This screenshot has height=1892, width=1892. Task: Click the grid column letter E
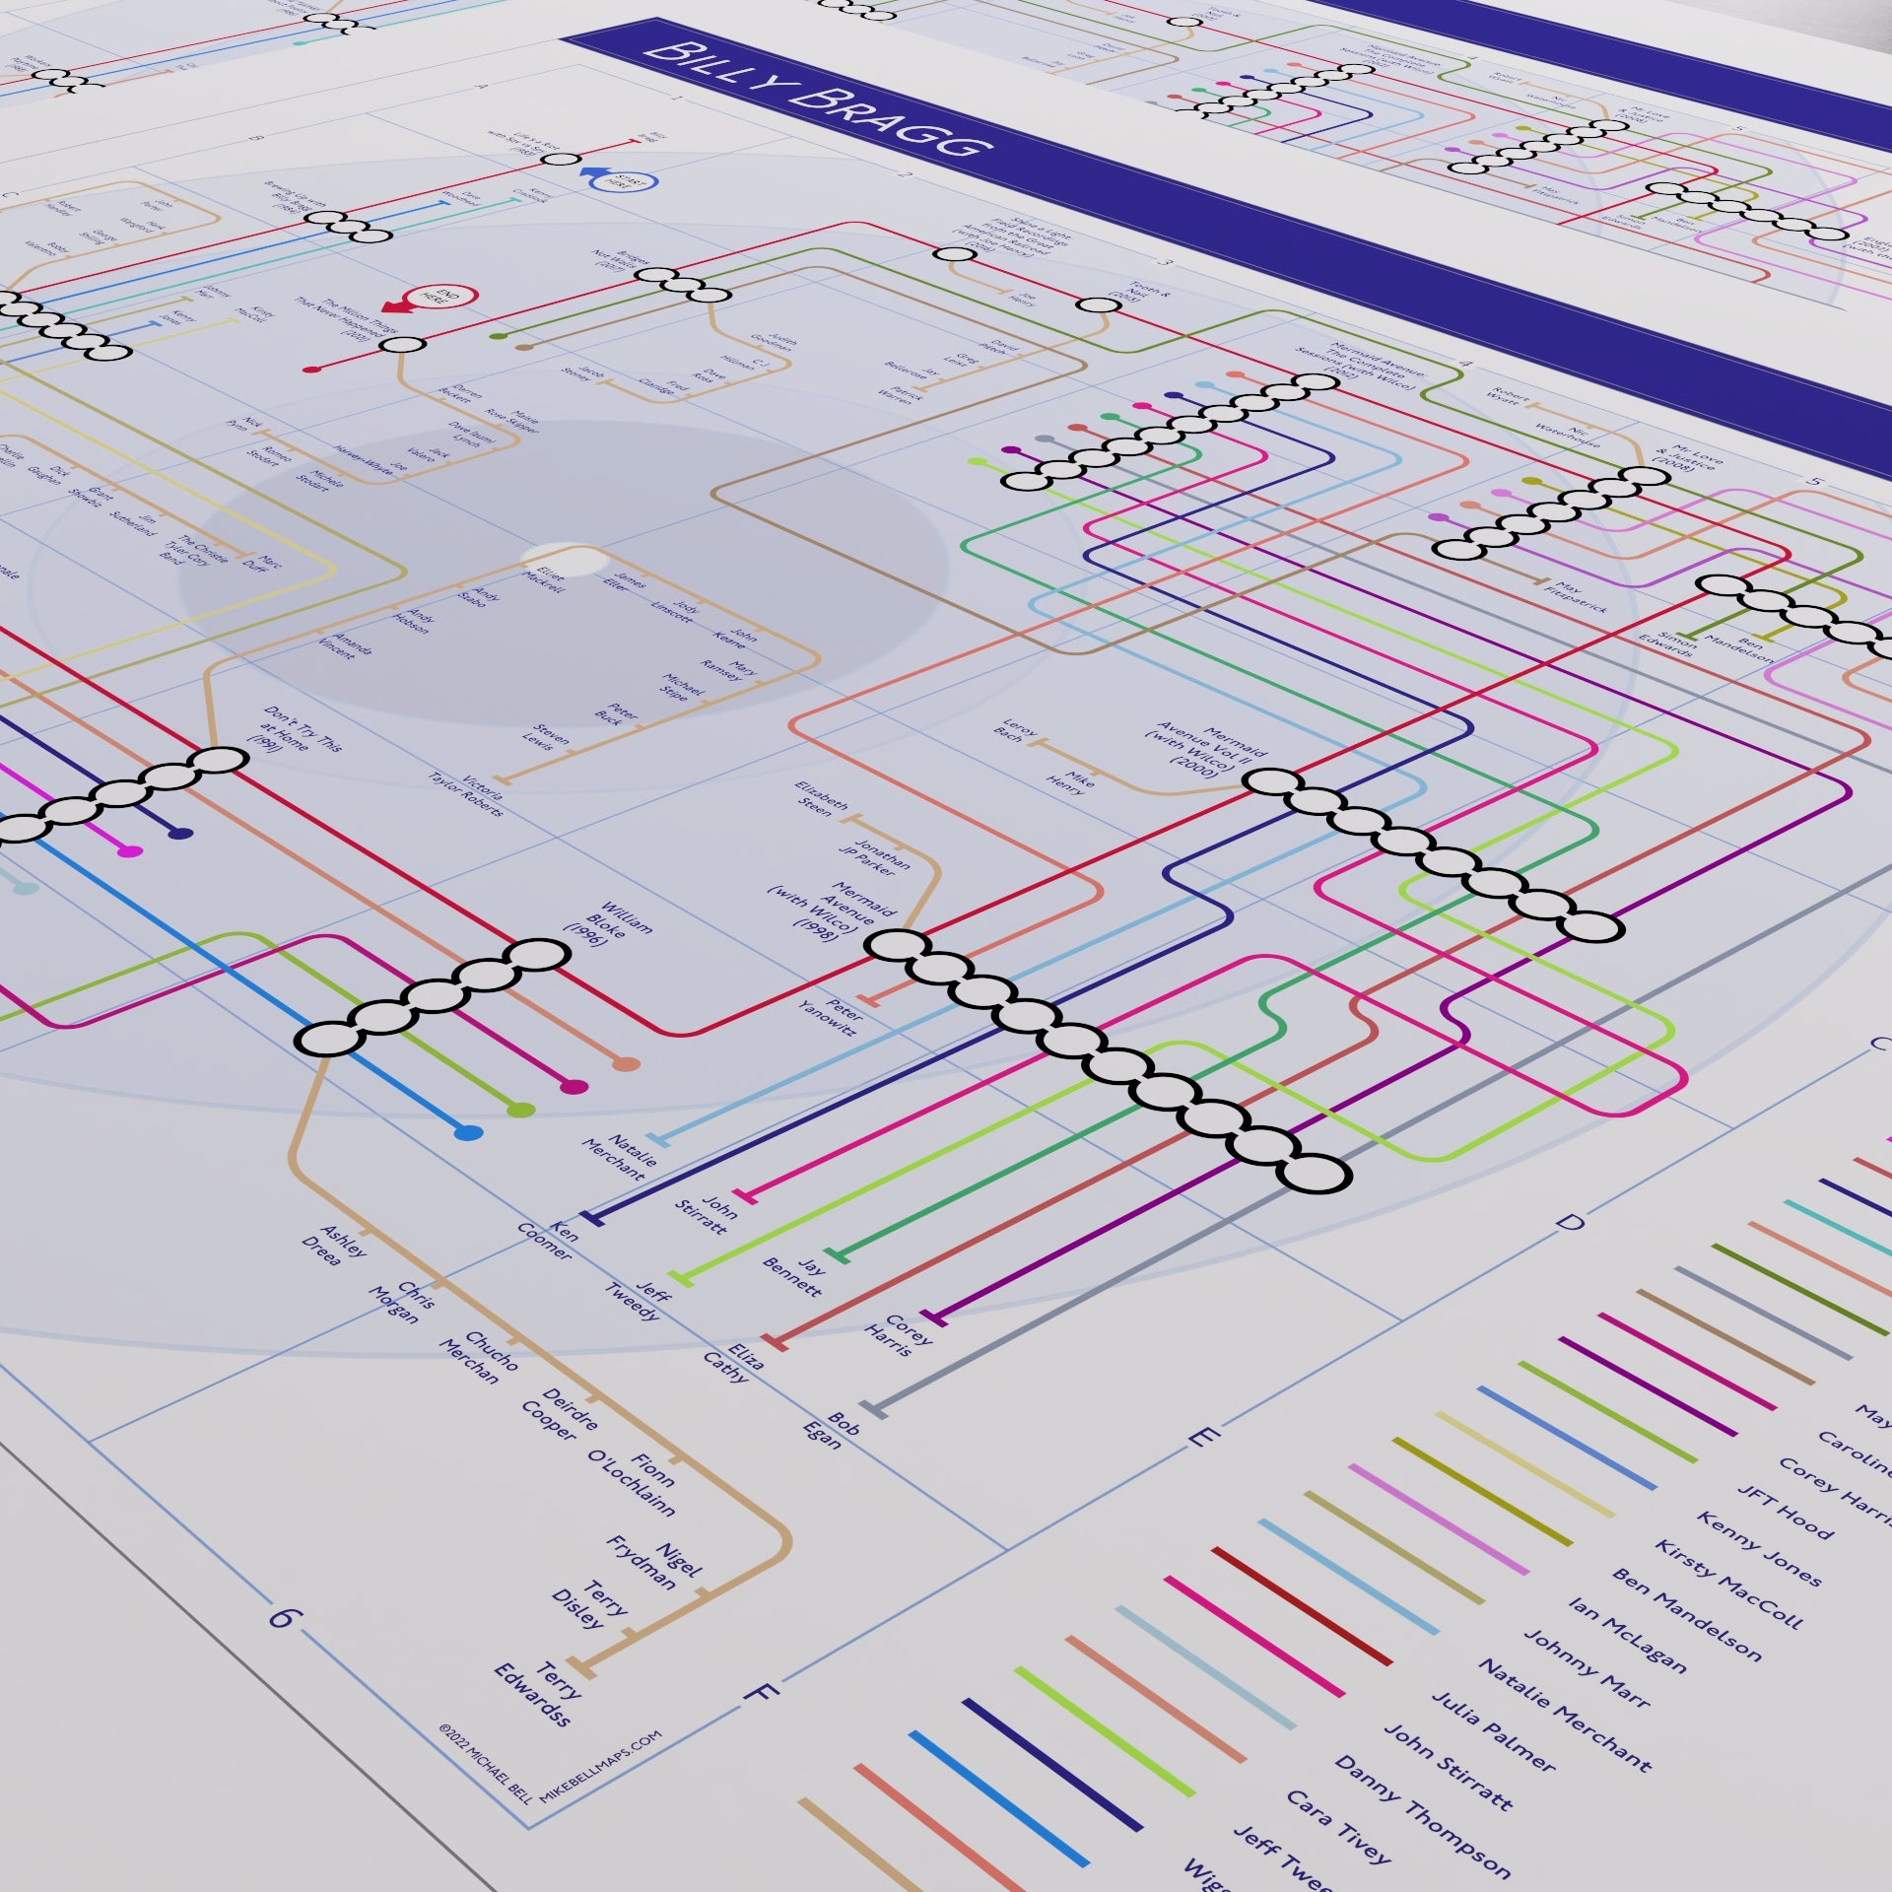click(x=1203, y=1436)
